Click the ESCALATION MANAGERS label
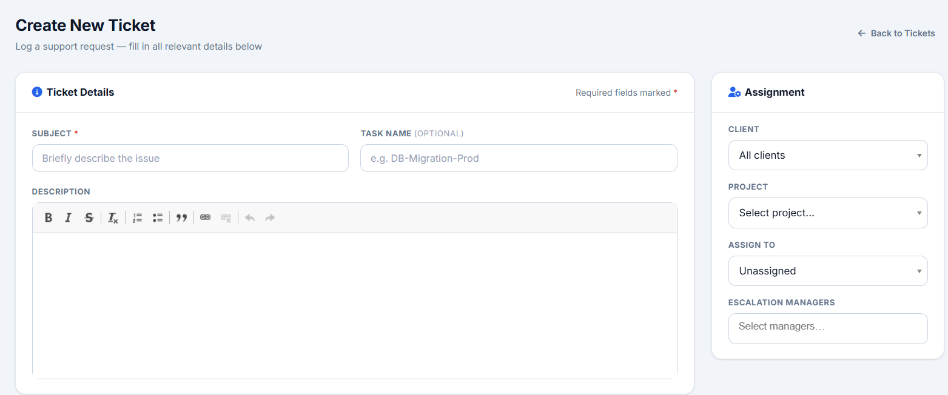948x395 pixels. [x=782, y=302]
